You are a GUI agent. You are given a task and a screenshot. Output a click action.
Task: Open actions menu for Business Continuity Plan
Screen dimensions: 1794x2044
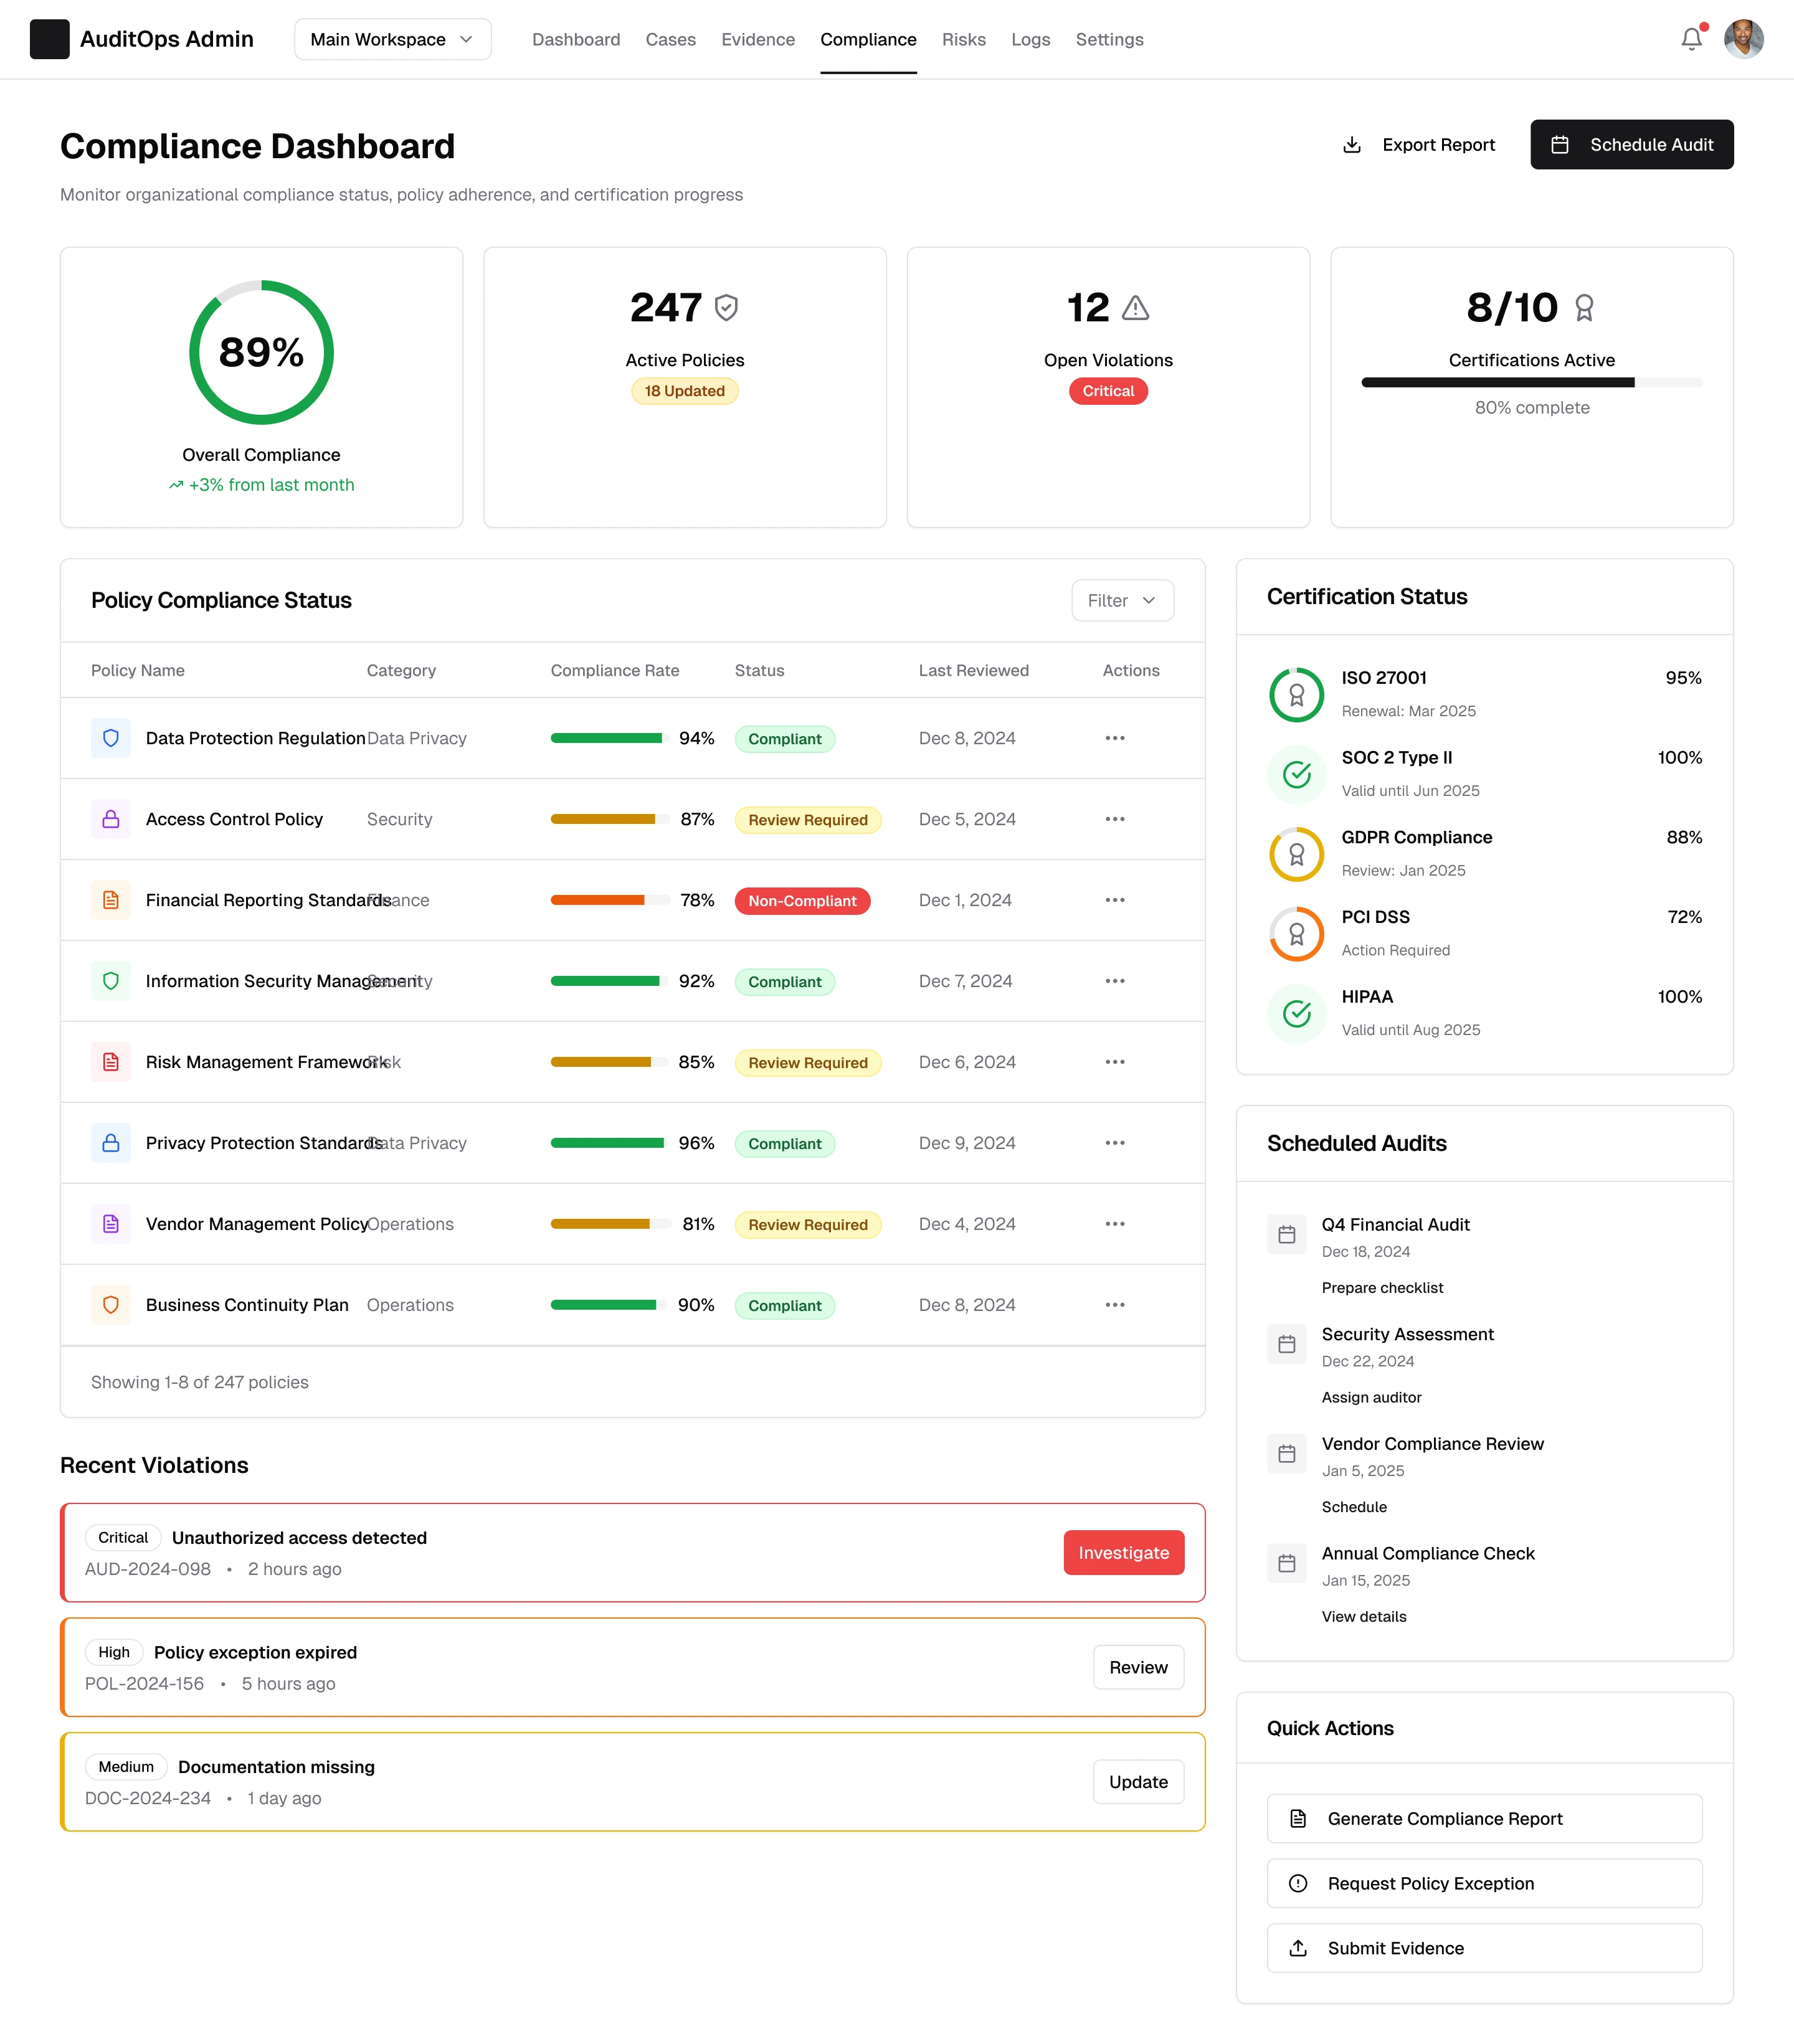click(x=1115, y=1305)
